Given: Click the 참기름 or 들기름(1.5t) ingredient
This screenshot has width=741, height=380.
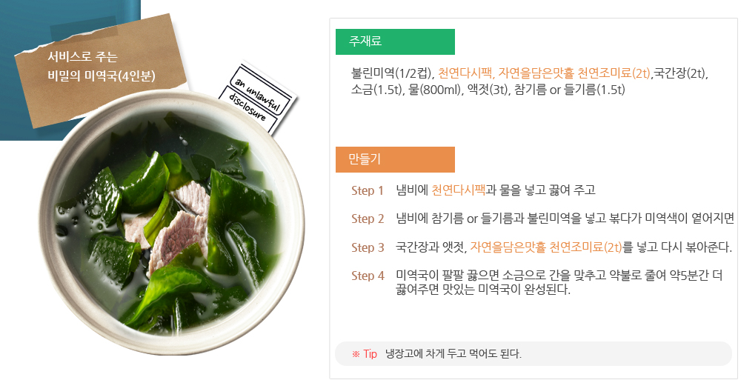Looking at the screenshot, I should click(x=571, y=90).
